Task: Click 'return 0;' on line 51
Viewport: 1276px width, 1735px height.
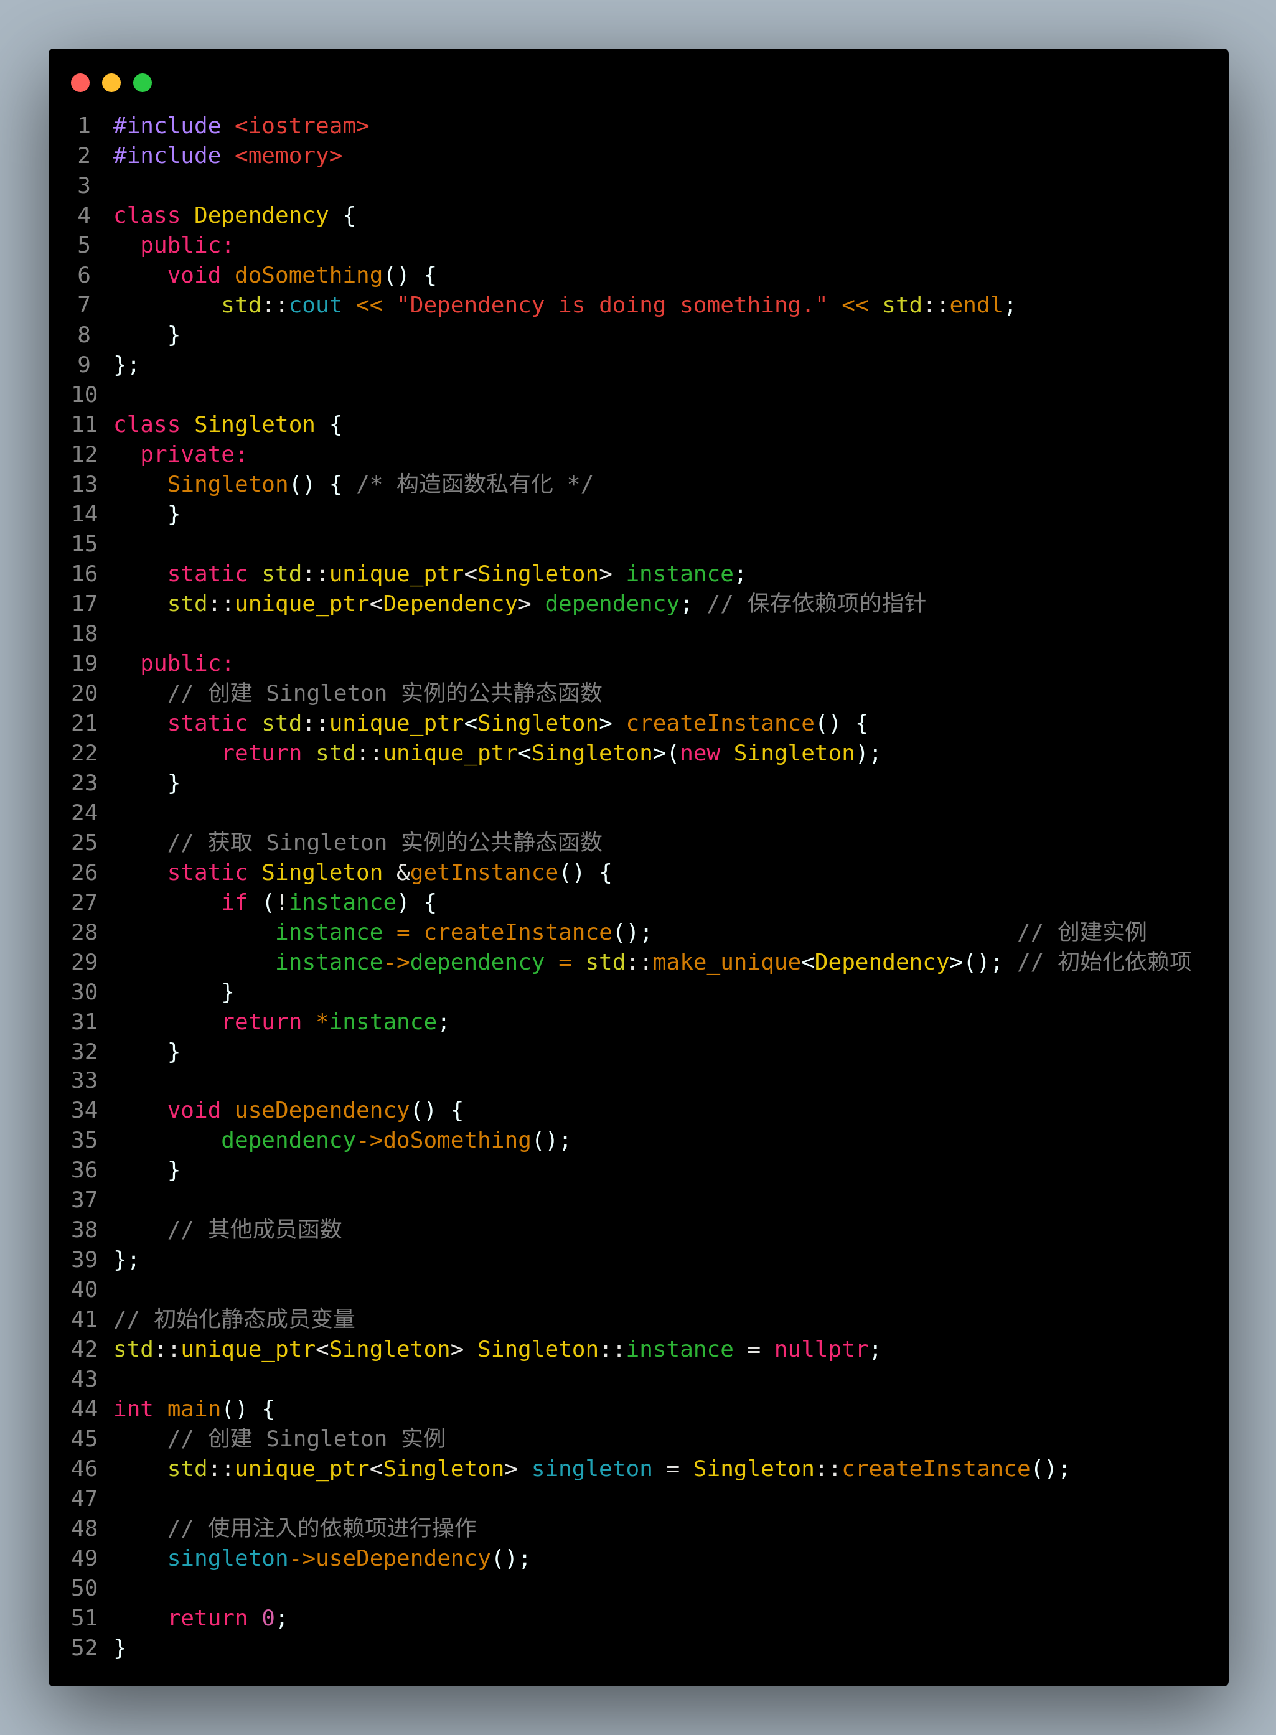Action: (x=227, y=1619)
